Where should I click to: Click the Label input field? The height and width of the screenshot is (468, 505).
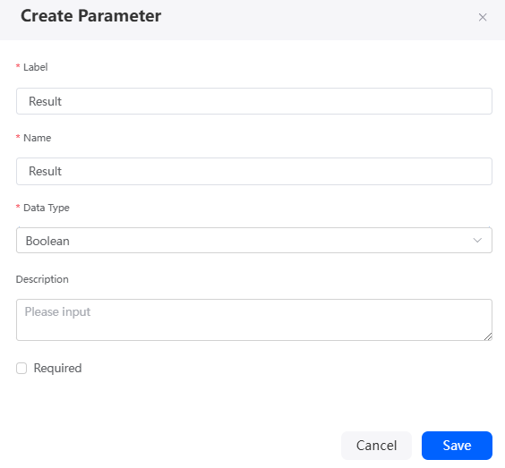(253, 101)
